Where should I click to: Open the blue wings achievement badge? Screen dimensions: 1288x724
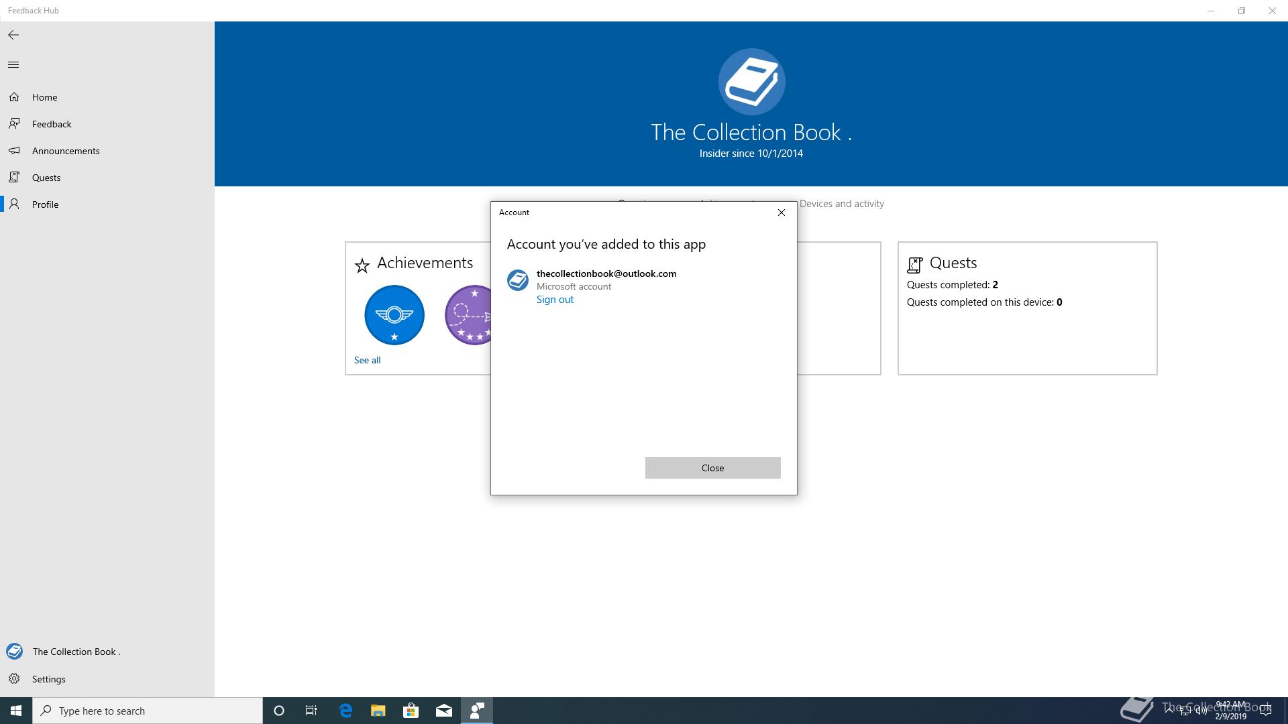coord(394,315)
